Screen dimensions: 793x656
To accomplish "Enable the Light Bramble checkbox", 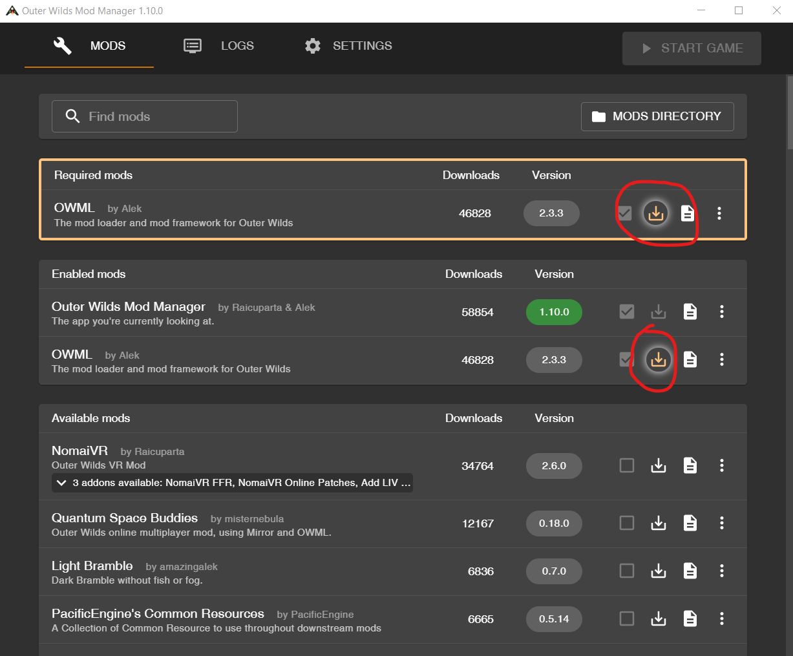I will [626, 571].
